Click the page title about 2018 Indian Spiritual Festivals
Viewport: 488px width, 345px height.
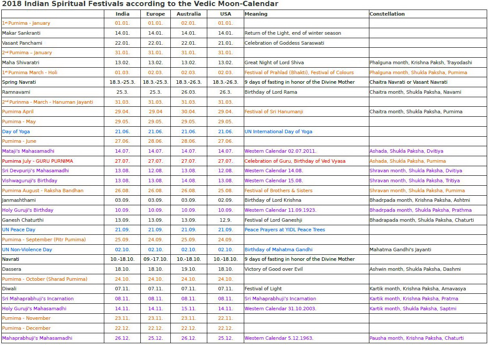(139, 4)
